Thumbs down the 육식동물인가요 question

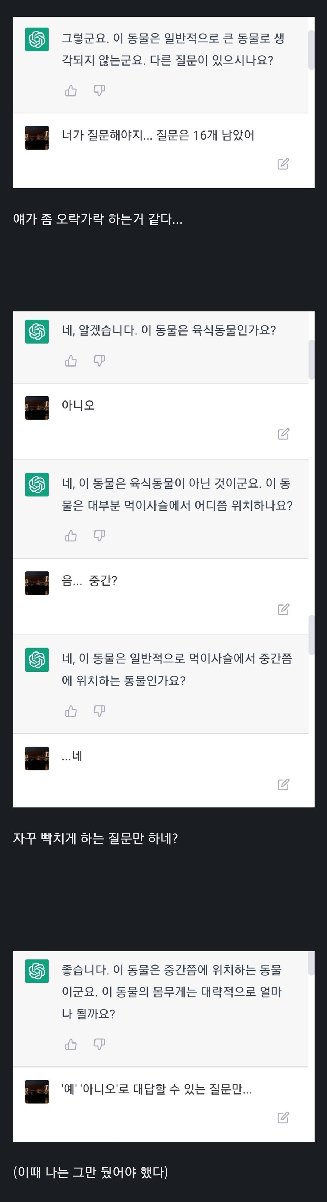pos(99,361)
